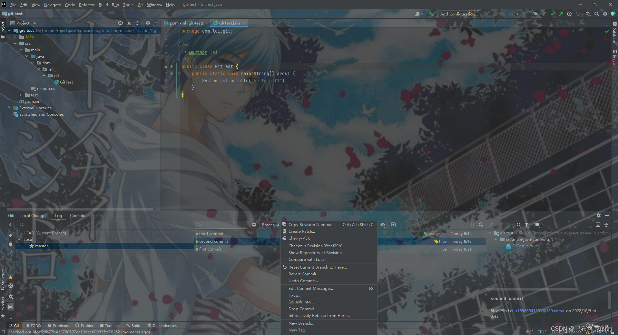The image size is (618, 335).
Task: Toggle Group By Directory folder icon in branches
Action: (x=11, y=307)
